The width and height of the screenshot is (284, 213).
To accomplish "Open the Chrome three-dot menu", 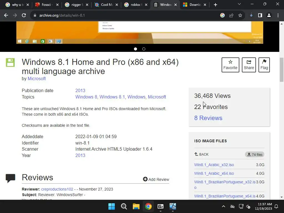I will tap(278, 16).
